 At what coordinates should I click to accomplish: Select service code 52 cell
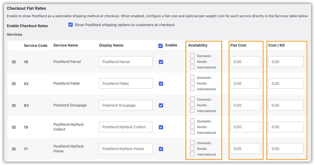(x=26, y=83)
